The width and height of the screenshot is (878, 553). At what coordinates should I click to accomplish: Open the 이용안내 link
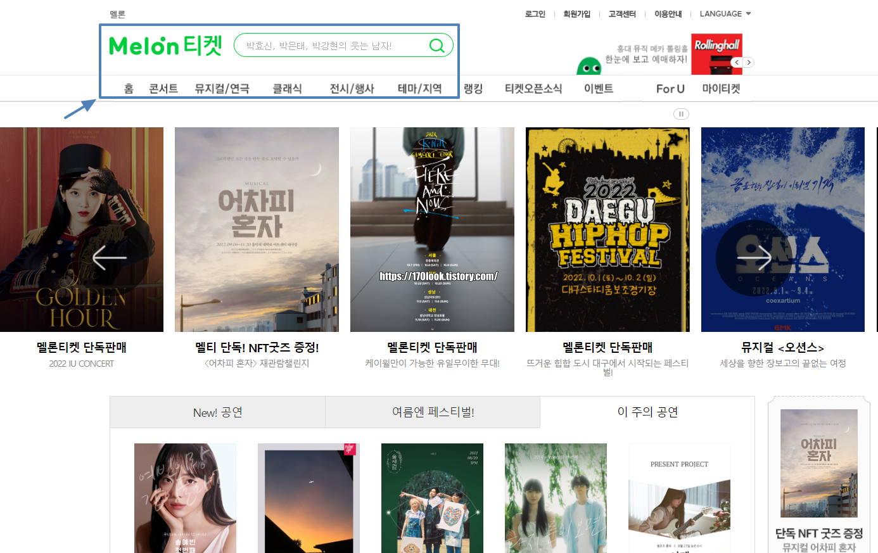668,14
